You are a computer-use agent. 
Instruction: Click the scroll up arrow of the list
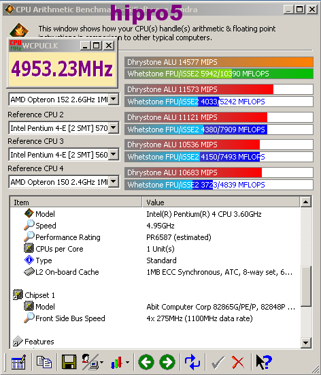(305, 202)
